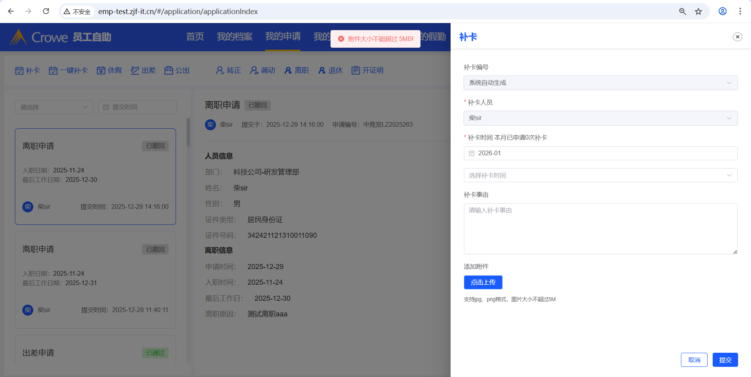The height and width of the screenshot is (377, 751).
Task: Click the 2026-01 month date field
Action: coord(600,153)
